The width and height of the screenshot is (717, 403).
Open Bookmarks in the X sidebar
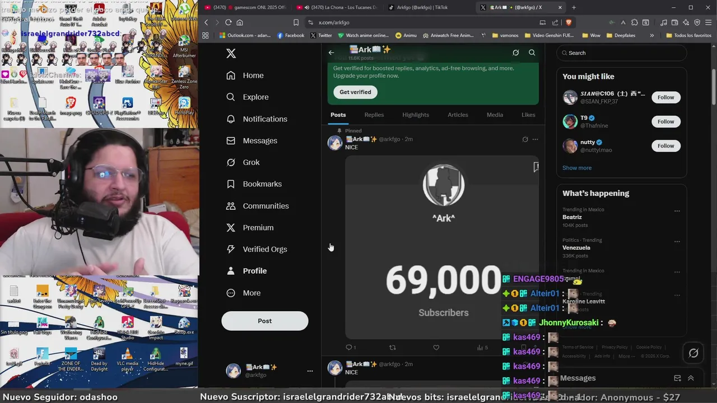click(x=254, y=184)
